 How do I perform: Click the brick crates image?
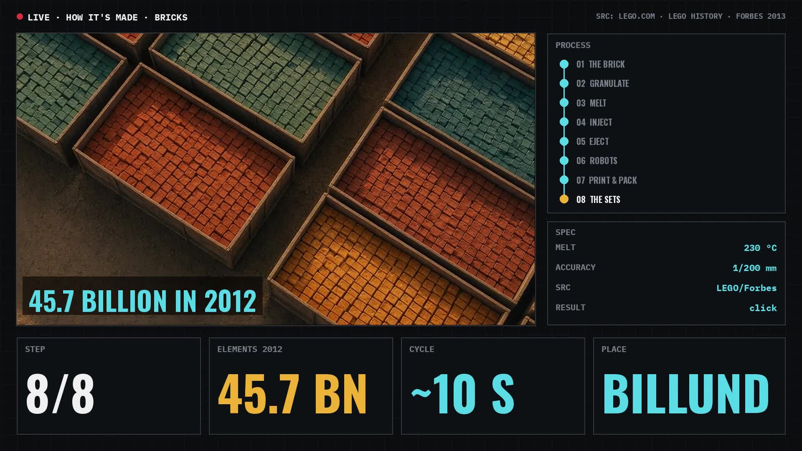[276, 179]
